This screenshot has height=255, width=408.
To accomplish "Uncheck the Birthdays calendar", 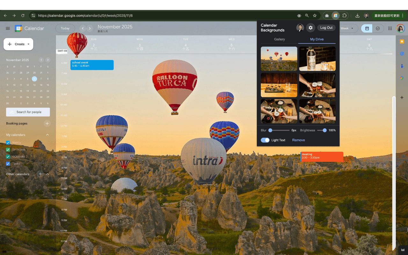I will click(x=8, y=149).
